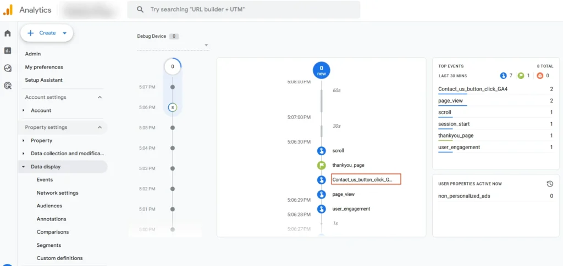Collapse the Account settings section
The width and height of the screenshot is (563, 266).
coord(100,97)
